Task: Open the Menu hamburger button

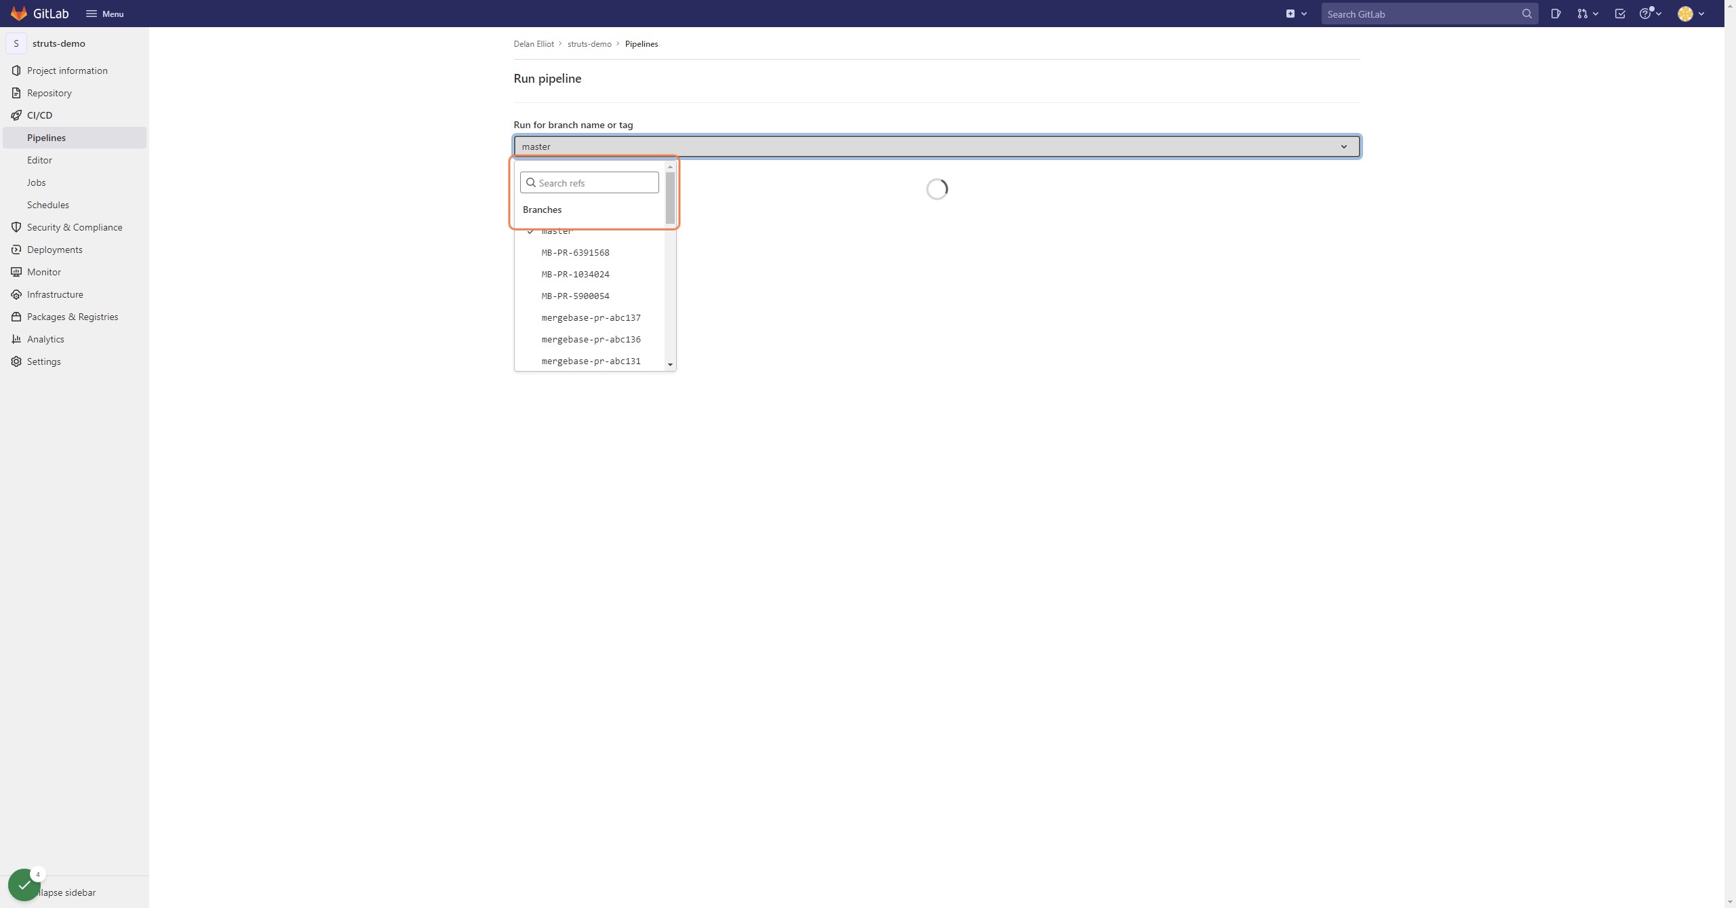Action: (104, 14)
